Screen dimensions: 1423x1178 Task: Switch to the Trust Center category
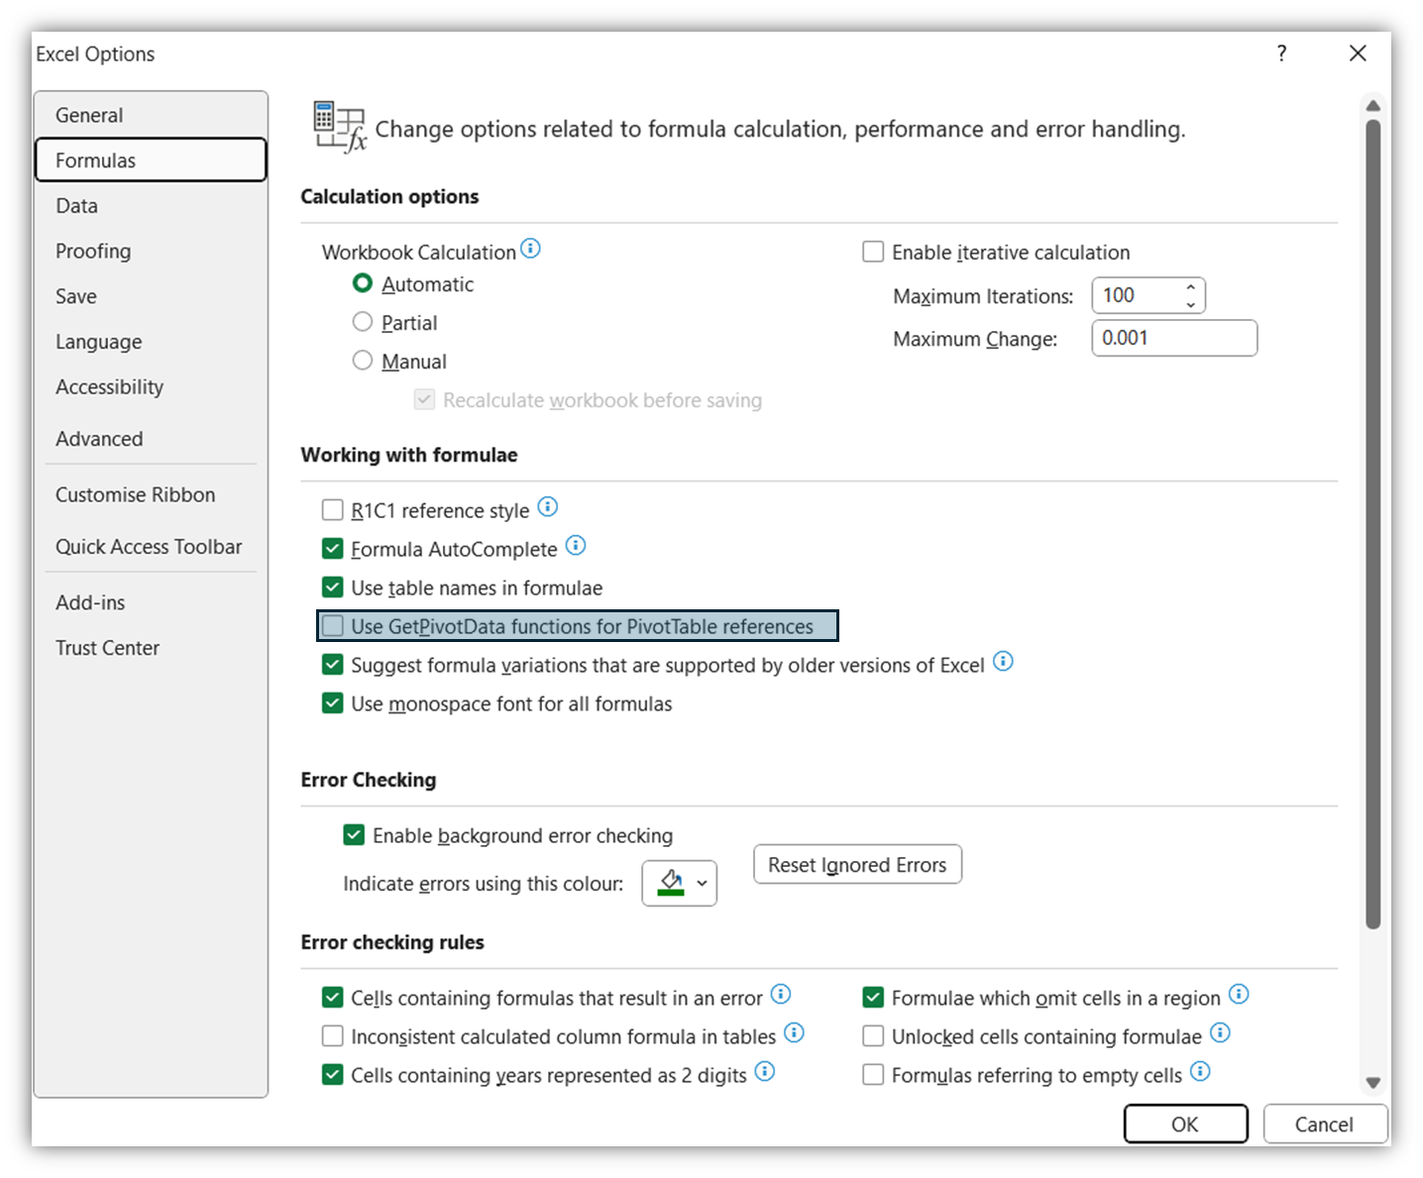107,648
